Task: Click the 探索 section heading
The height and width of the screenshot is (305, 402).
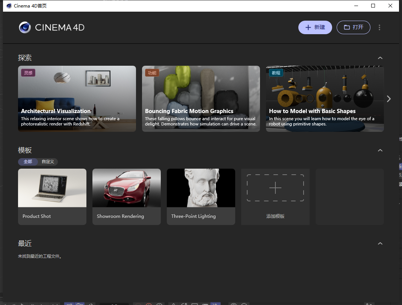Action: click(25, 58)
